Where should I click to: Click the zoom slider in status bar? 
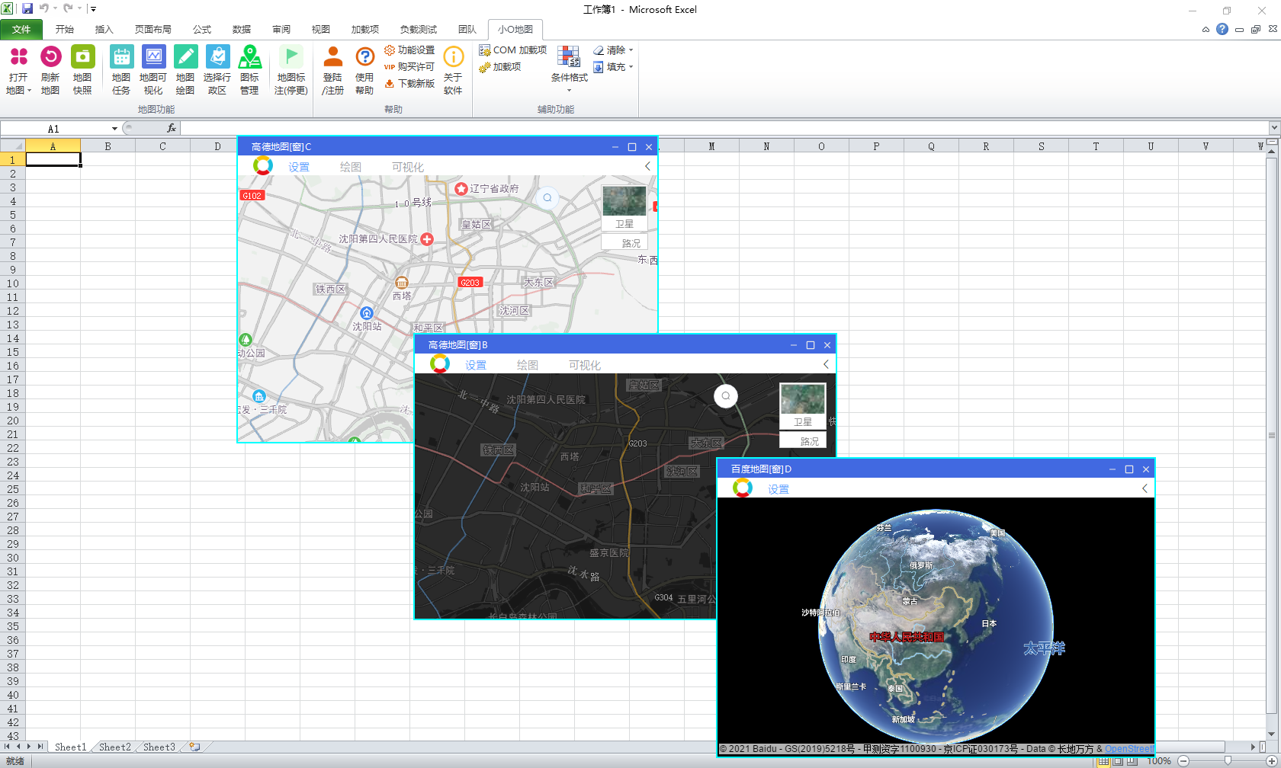point(1227,761)
